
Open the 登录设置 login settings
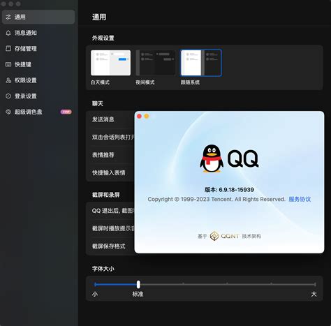[x=38, y=96]
